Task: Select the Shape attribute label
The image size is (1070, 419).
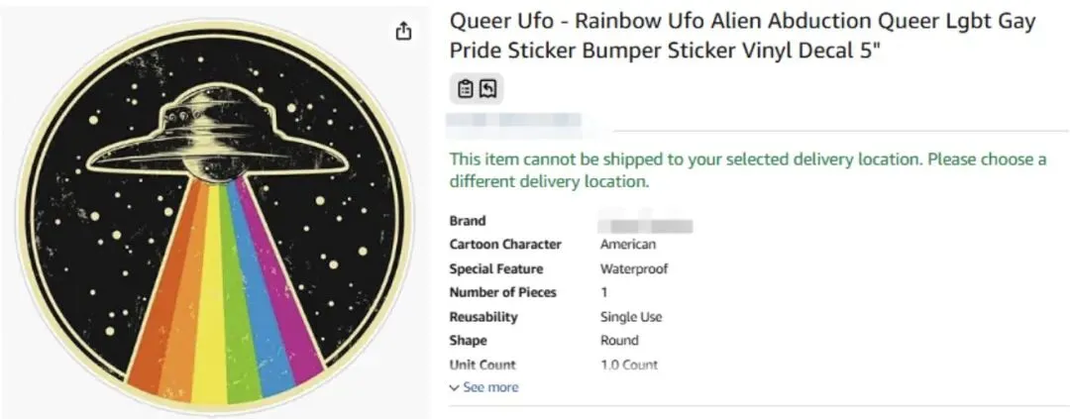Action: 468,341
